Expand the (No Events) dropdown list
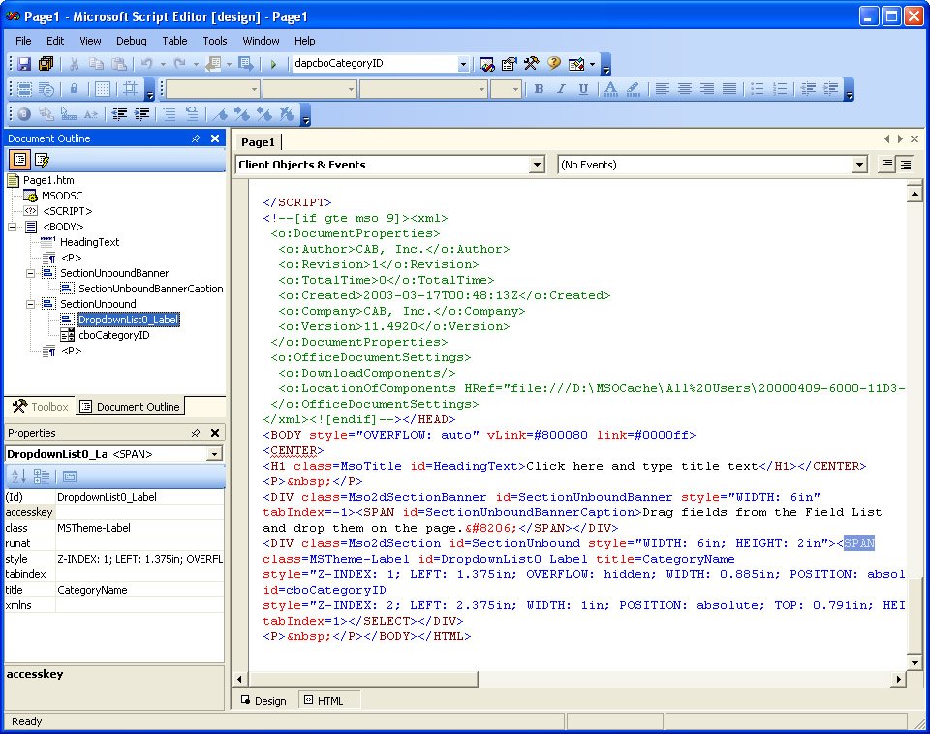Image resolution: width=930 pixels, height=734 pixels. tap(858, 166)
